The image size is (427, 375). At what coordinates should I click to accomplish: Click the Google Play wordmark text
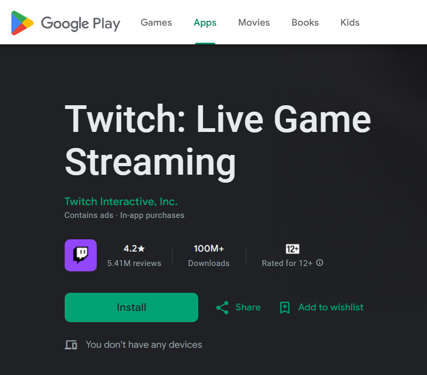81,24
